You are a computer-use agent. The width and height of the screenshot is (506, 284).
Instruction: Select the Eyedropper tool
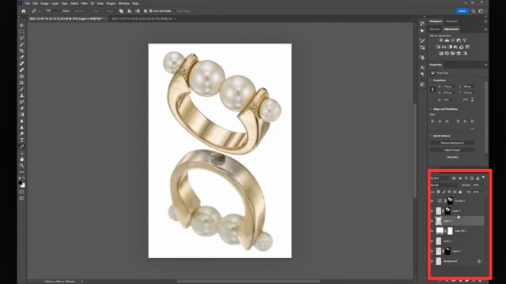click(x=21, y=58)
